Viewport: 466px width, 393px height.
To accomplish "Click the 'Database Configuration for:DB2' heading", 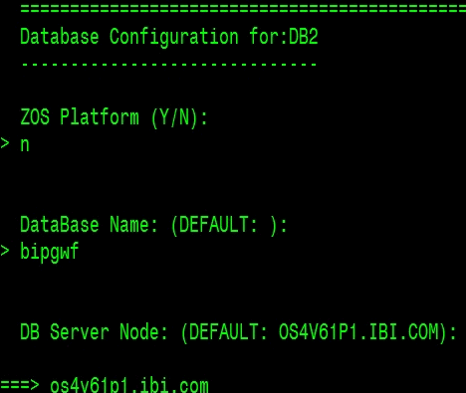I will 169,37.
